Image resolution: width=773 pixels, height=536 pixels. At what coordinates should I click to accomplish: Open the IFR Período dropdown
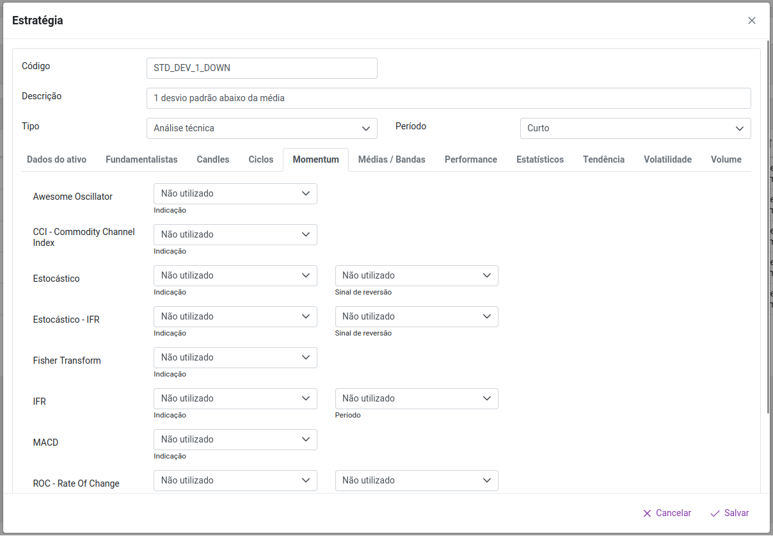(417, 398)
